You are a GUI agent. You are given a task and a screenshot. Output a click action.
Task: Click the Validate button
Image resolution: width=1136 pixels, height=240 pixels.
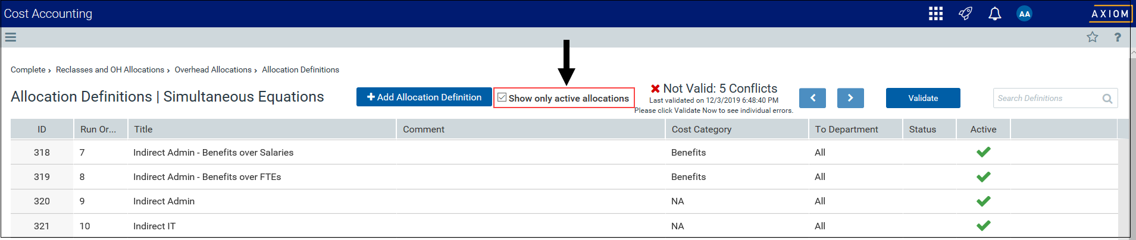923,98
